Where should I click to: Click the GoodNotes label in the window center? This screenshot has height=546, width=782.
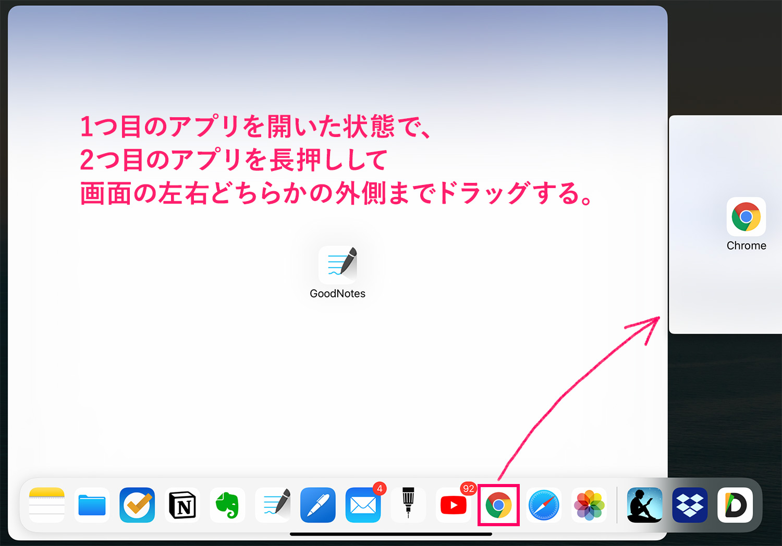[338, 293]
